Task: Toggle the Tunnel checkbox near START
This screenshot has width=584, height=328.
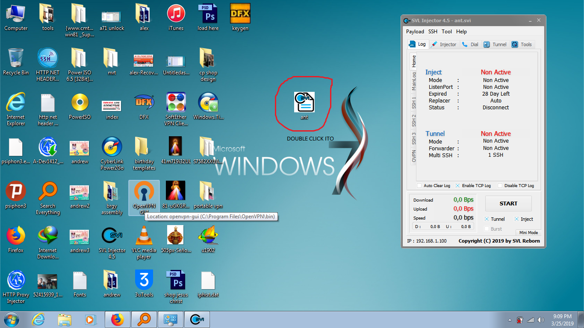Action: tap(487, 219)
